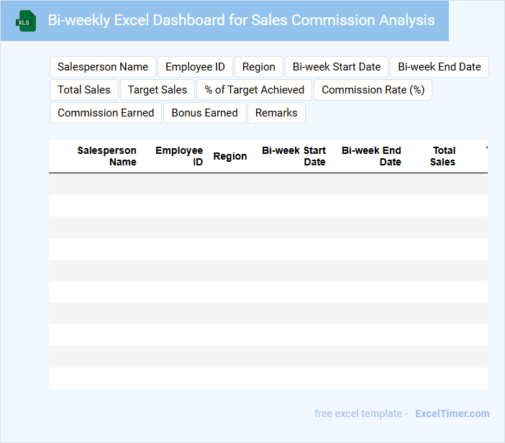Click the Region column header
505x443 pixels.
(230, 156)
